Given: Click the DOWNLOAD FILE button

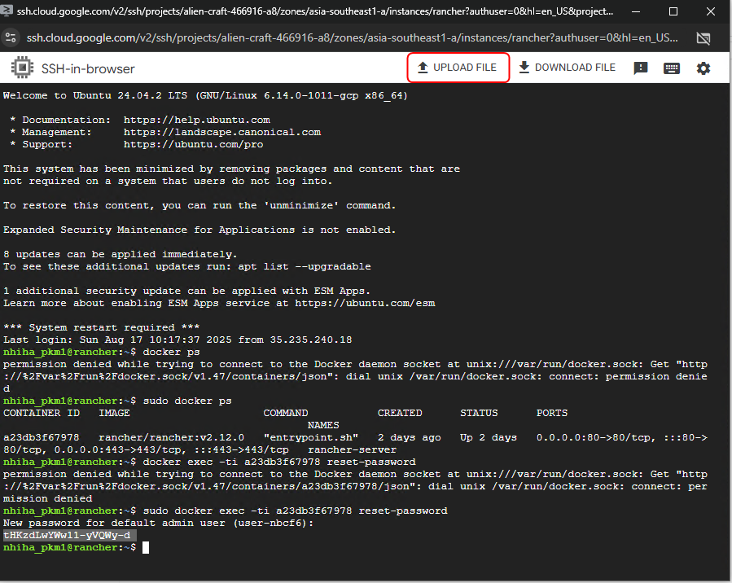Looking at the screenshot, I should click(x=567, y=68).
